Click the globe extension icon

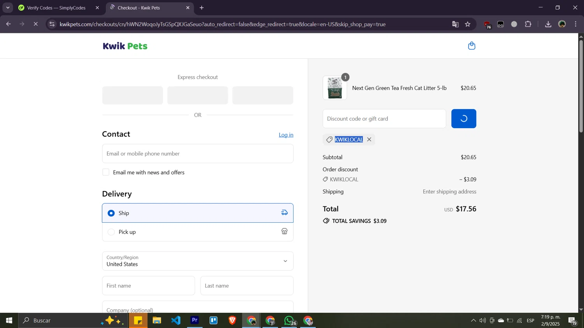coord(514,24)
